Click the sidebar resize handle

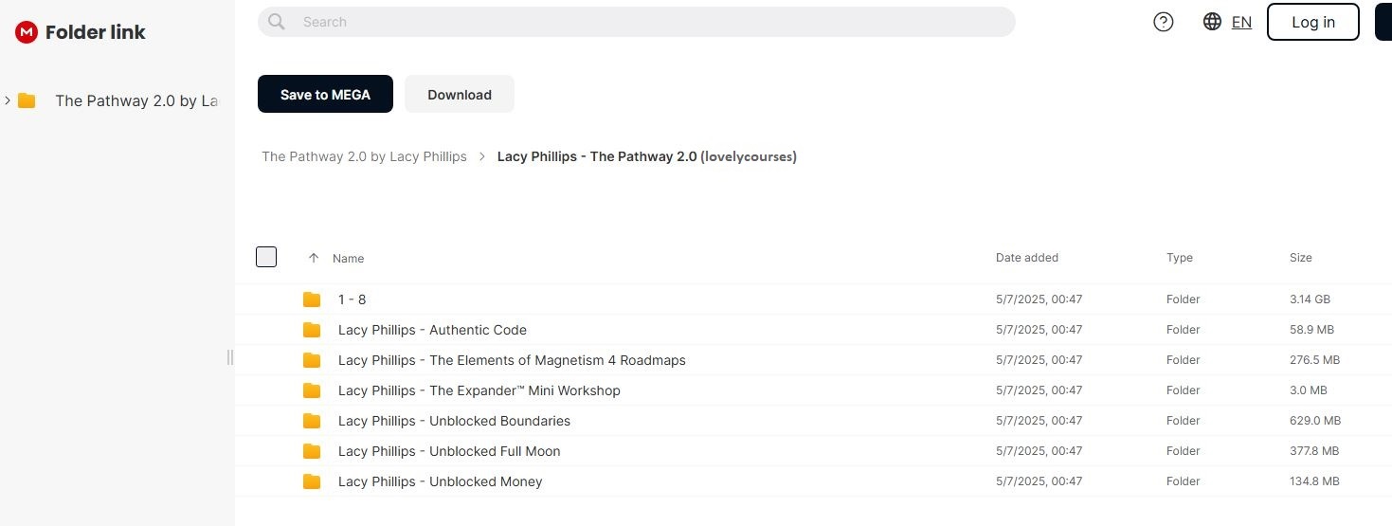click(x=229, y=357)
